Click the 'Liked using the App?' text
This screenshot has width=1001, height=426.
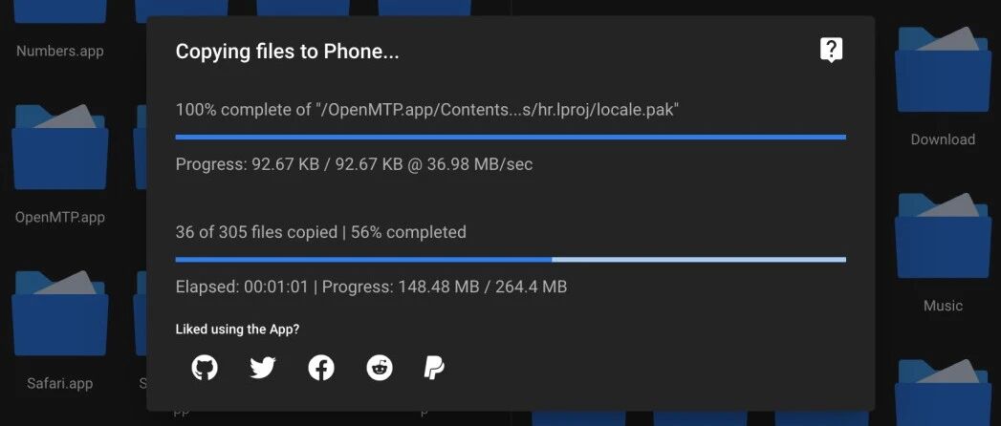237,330
